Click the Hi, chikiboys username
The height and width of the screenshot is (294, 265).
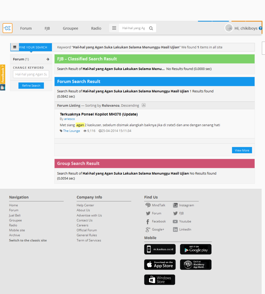pos(246,28)
